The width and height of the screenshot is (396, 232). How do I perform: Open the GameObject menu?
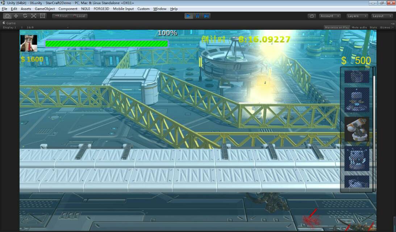pos(45,9)
